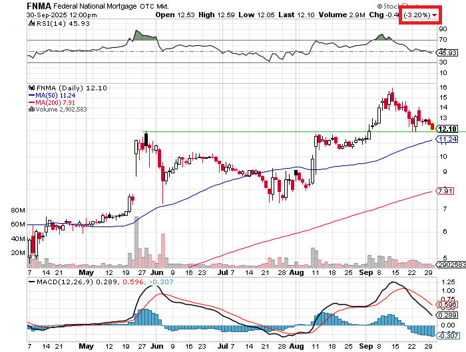Click the 70 overbought level on the RSI scale
This screenshot has height=352, width=466.
pyautogui.click(x=443, y=39)
